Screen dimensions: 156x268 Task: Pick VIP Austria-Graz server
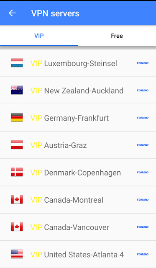78,145
